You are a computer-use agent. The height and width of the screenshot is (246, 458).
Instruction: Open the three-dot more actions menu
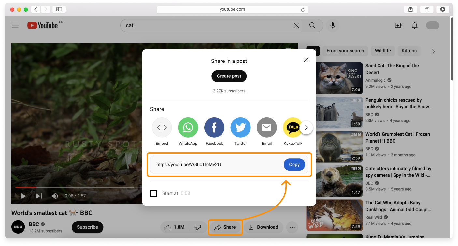click(x=292, y=227)
